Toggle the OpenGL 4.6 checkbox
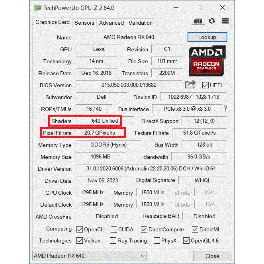 [x=186, y=241]
